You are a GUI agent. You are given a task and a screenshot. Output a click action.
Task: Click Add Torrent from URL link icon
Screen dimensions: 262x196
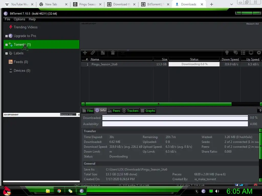[93, 53]
